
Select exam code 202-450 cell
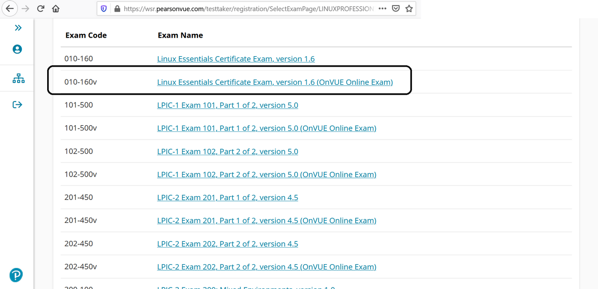(79, 243)
